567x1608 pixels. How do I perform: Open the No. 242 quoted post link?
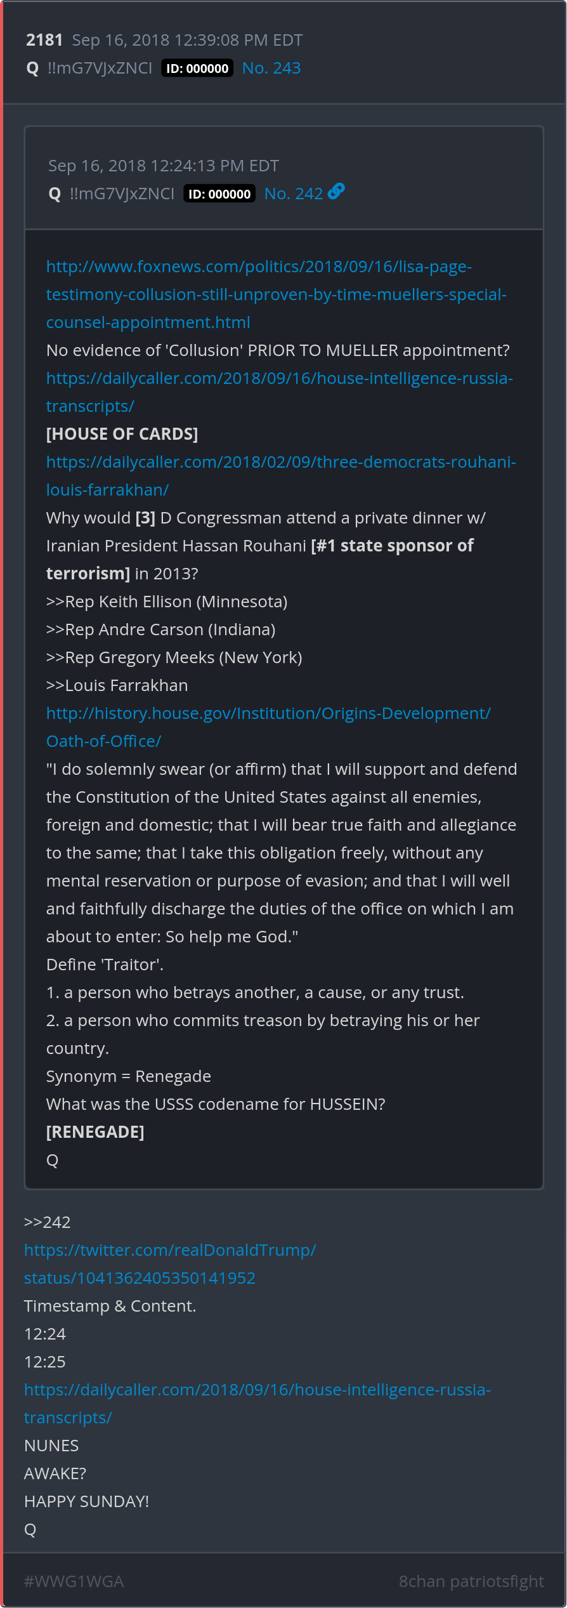[x=294, y=194]
